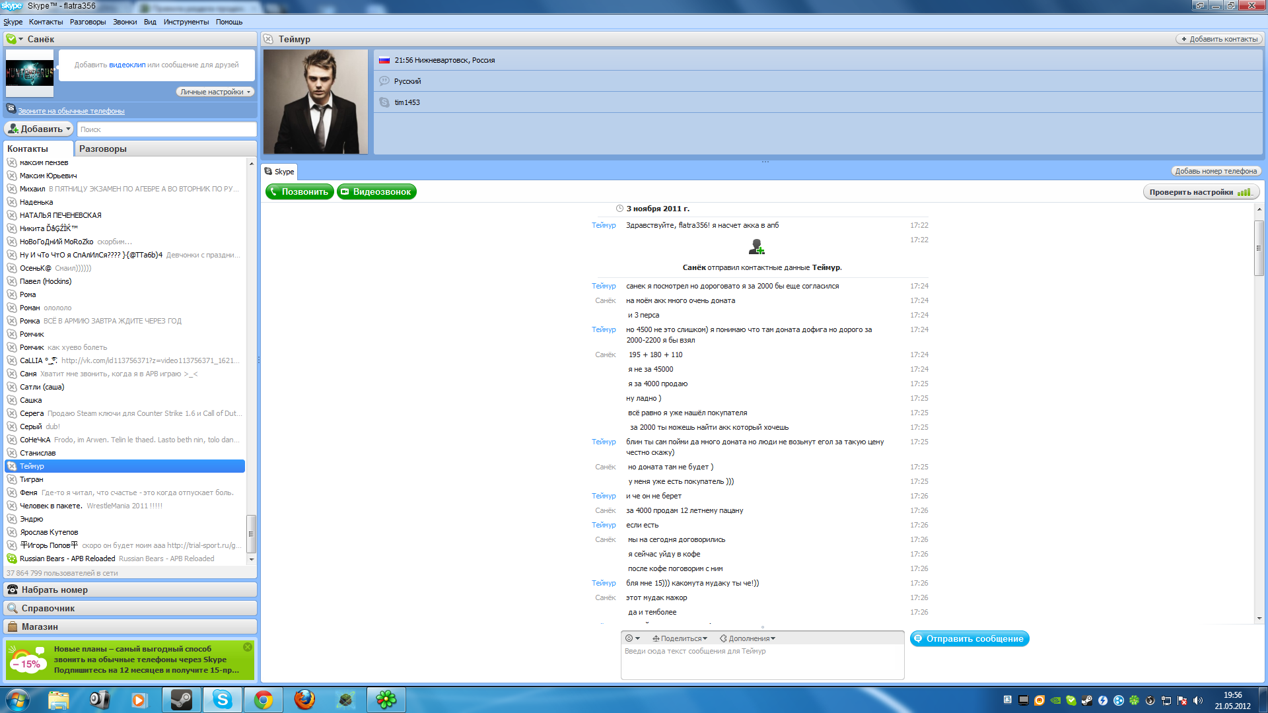Click the network tray icon
1268x713 pixels.
(1166, 700)
